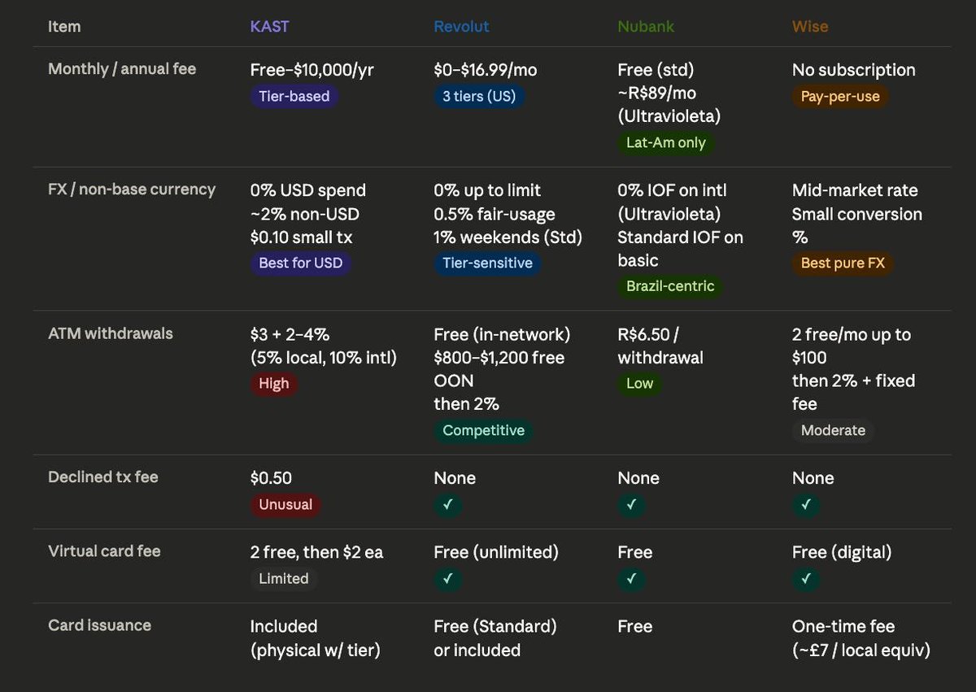The image size is (976, 692).
Task: Click the Brazil-centric badge
Action: point(670,286)
